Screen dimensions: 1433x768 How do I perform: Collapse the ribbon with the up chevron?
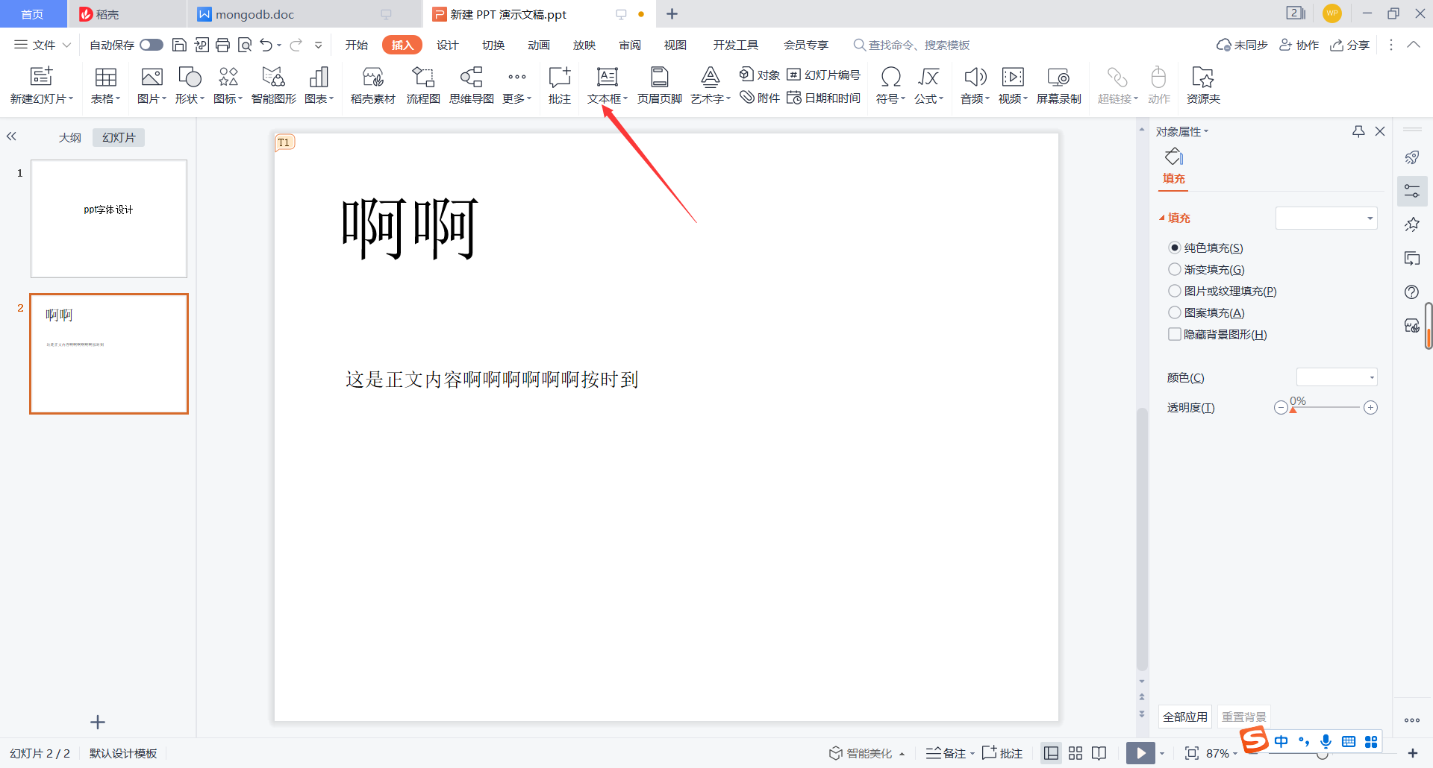pyautogui.click(x=1414, y=45)
